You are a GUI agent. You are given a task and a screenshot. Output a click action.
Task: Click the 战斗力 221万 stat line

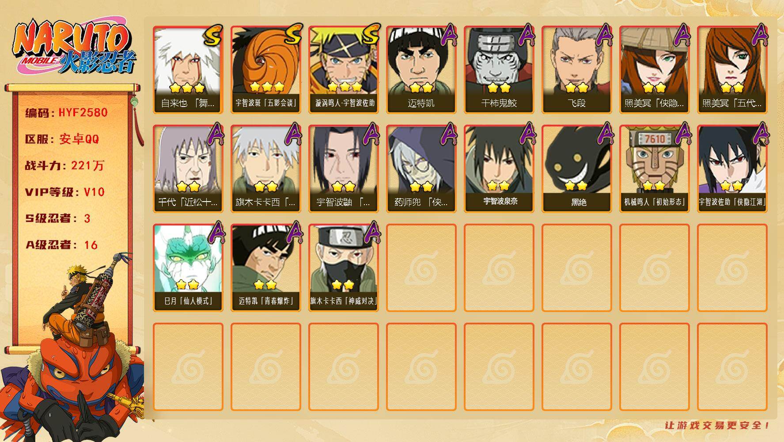point(64,165)
